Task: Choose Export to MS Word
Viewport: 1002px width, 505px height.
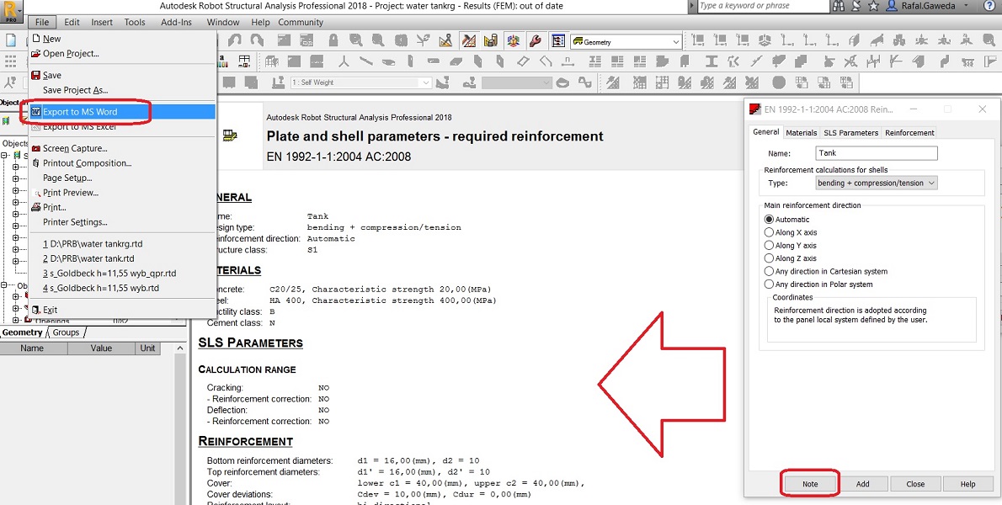Action: (121, 112)
